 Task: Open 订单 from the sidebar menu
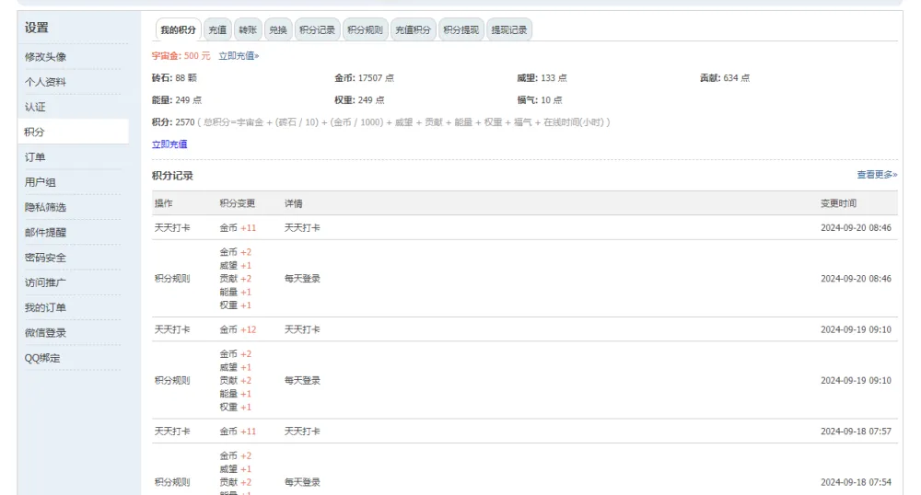(35, 157)
